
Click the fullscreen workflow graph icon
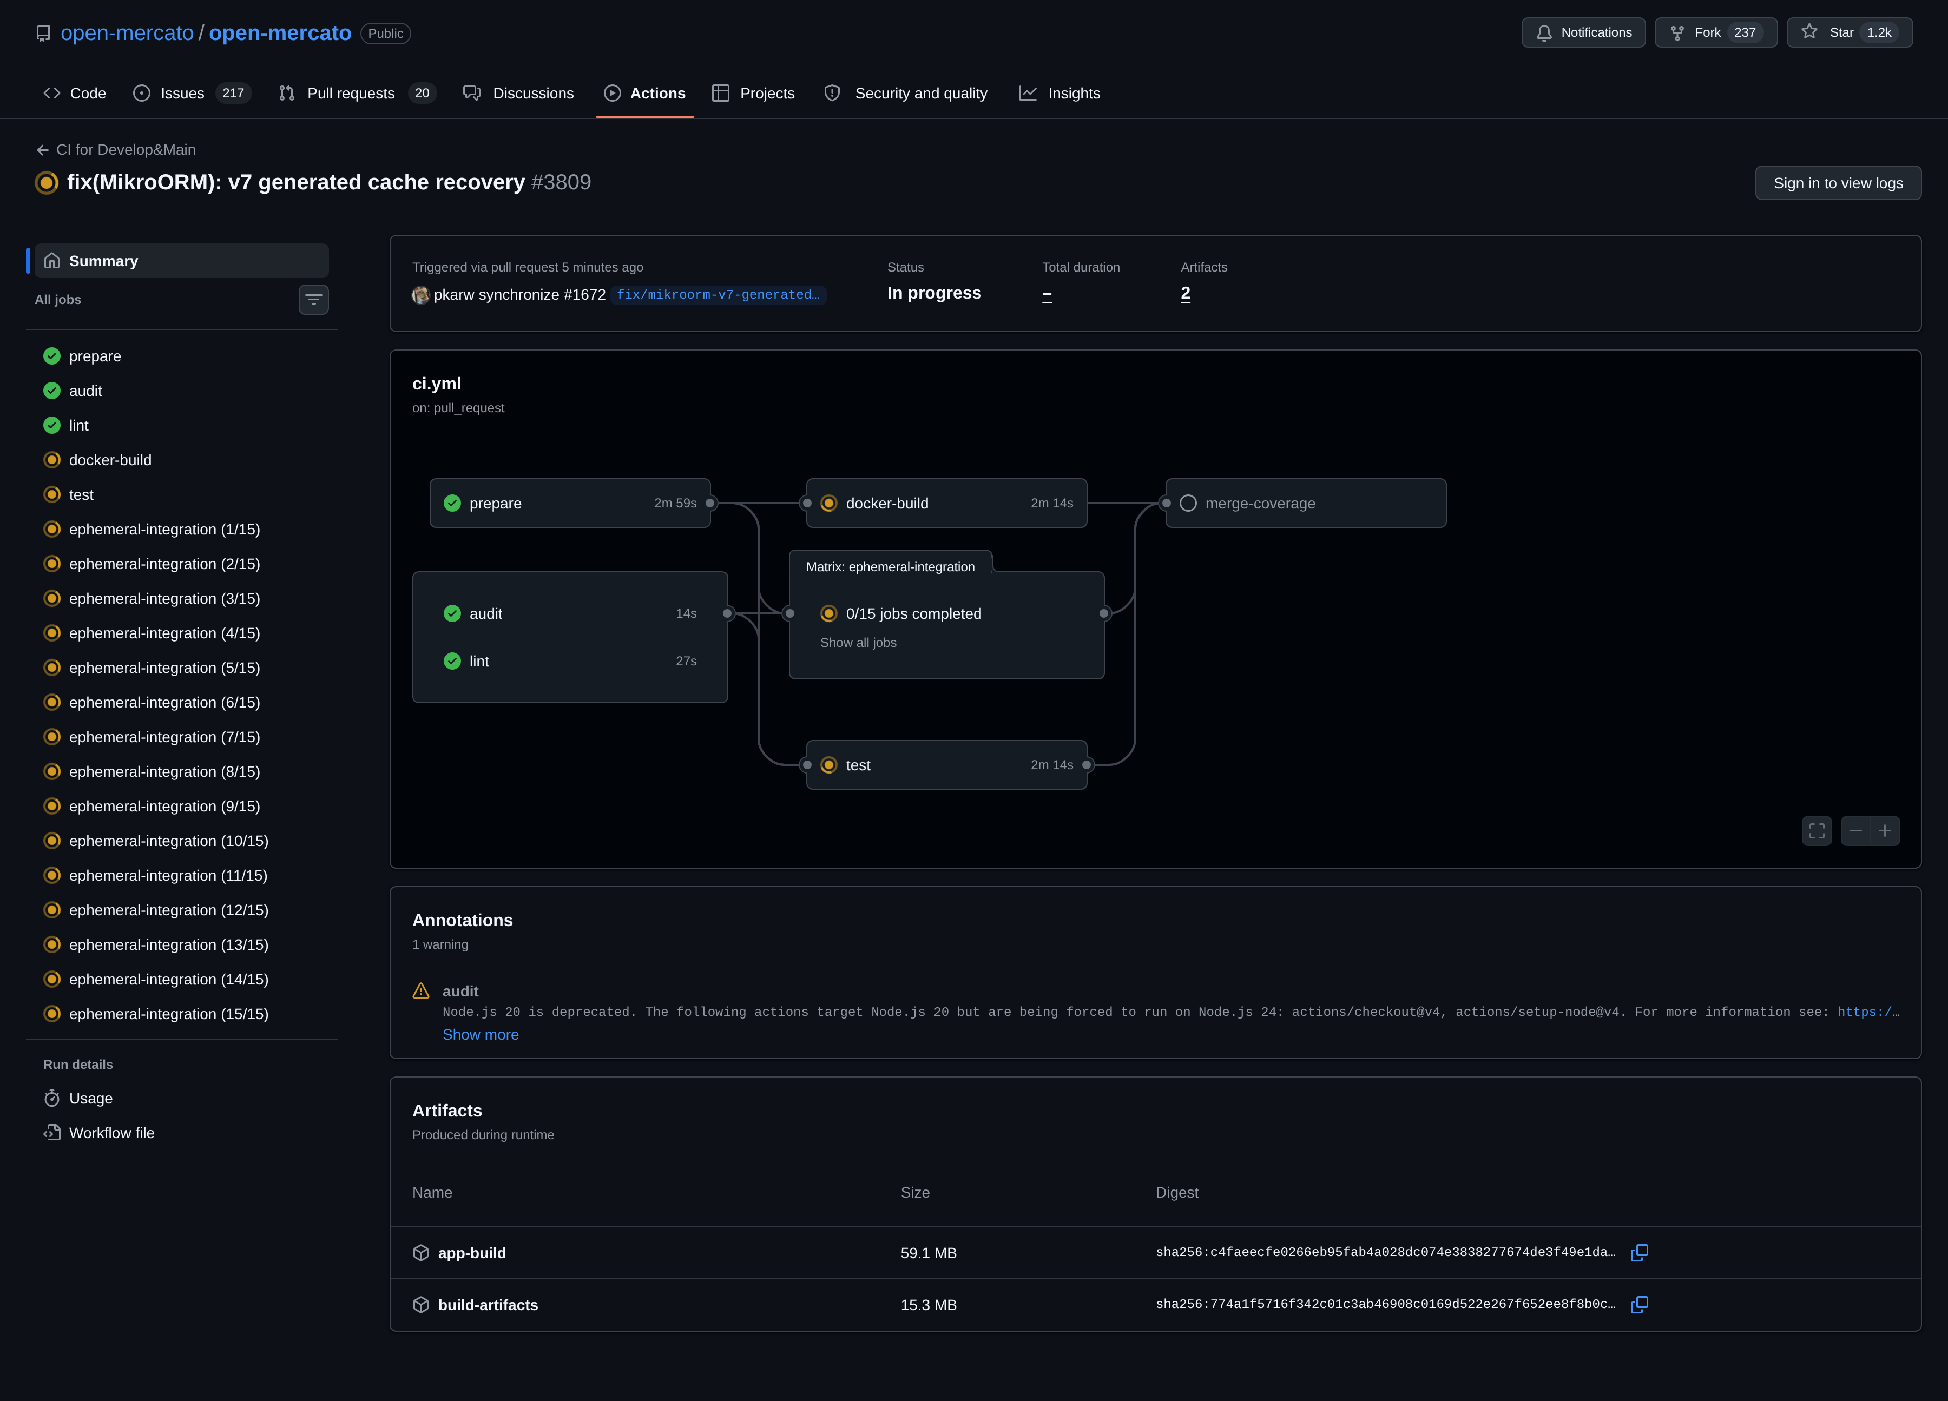(1817, 831)
